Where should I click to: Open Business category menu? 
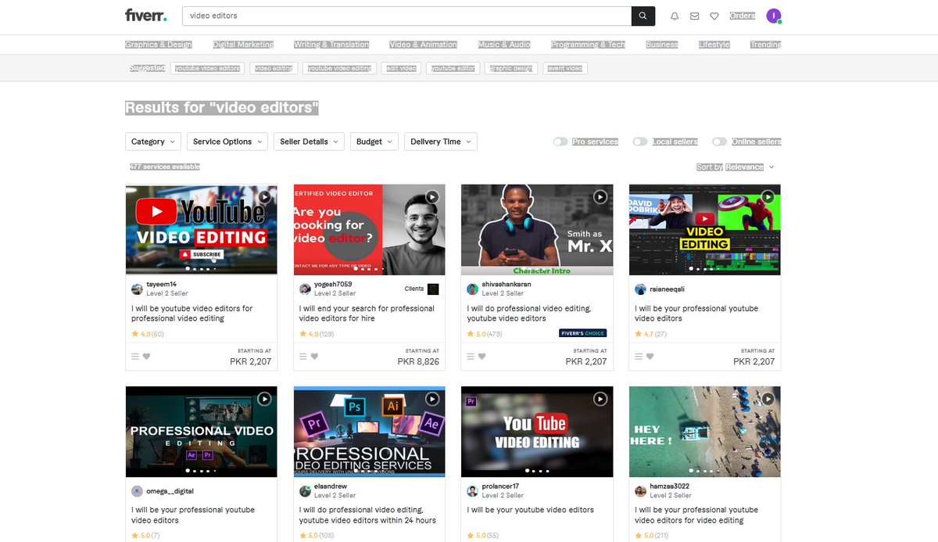(x=662, y=45)
